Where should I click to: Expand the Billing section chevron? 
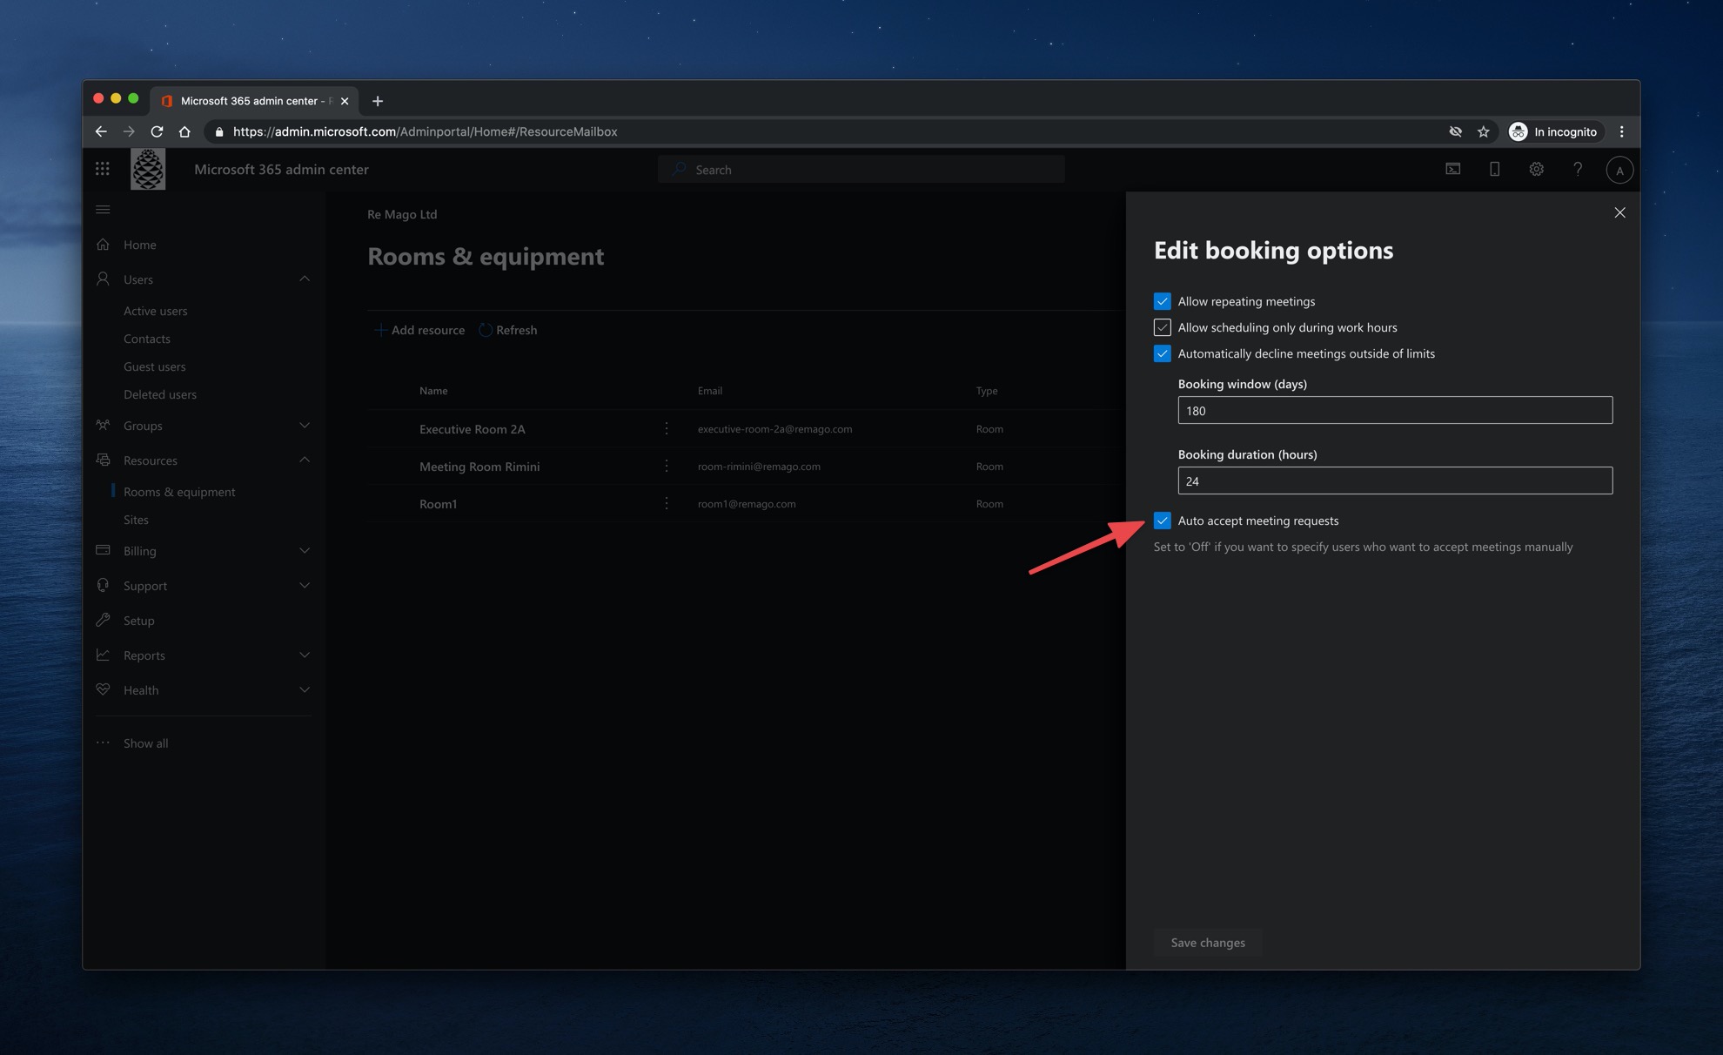pyautogui.click(x=305, y=550)
